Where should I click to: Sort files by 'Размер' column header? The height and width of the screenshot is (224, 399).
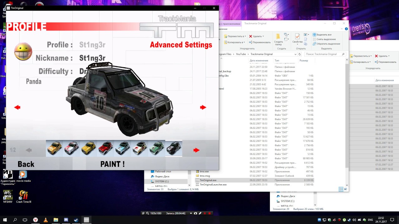coord(304,61)
